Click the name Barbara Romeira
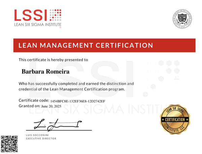This screenshot has height=154, width=202. [45, 71]
